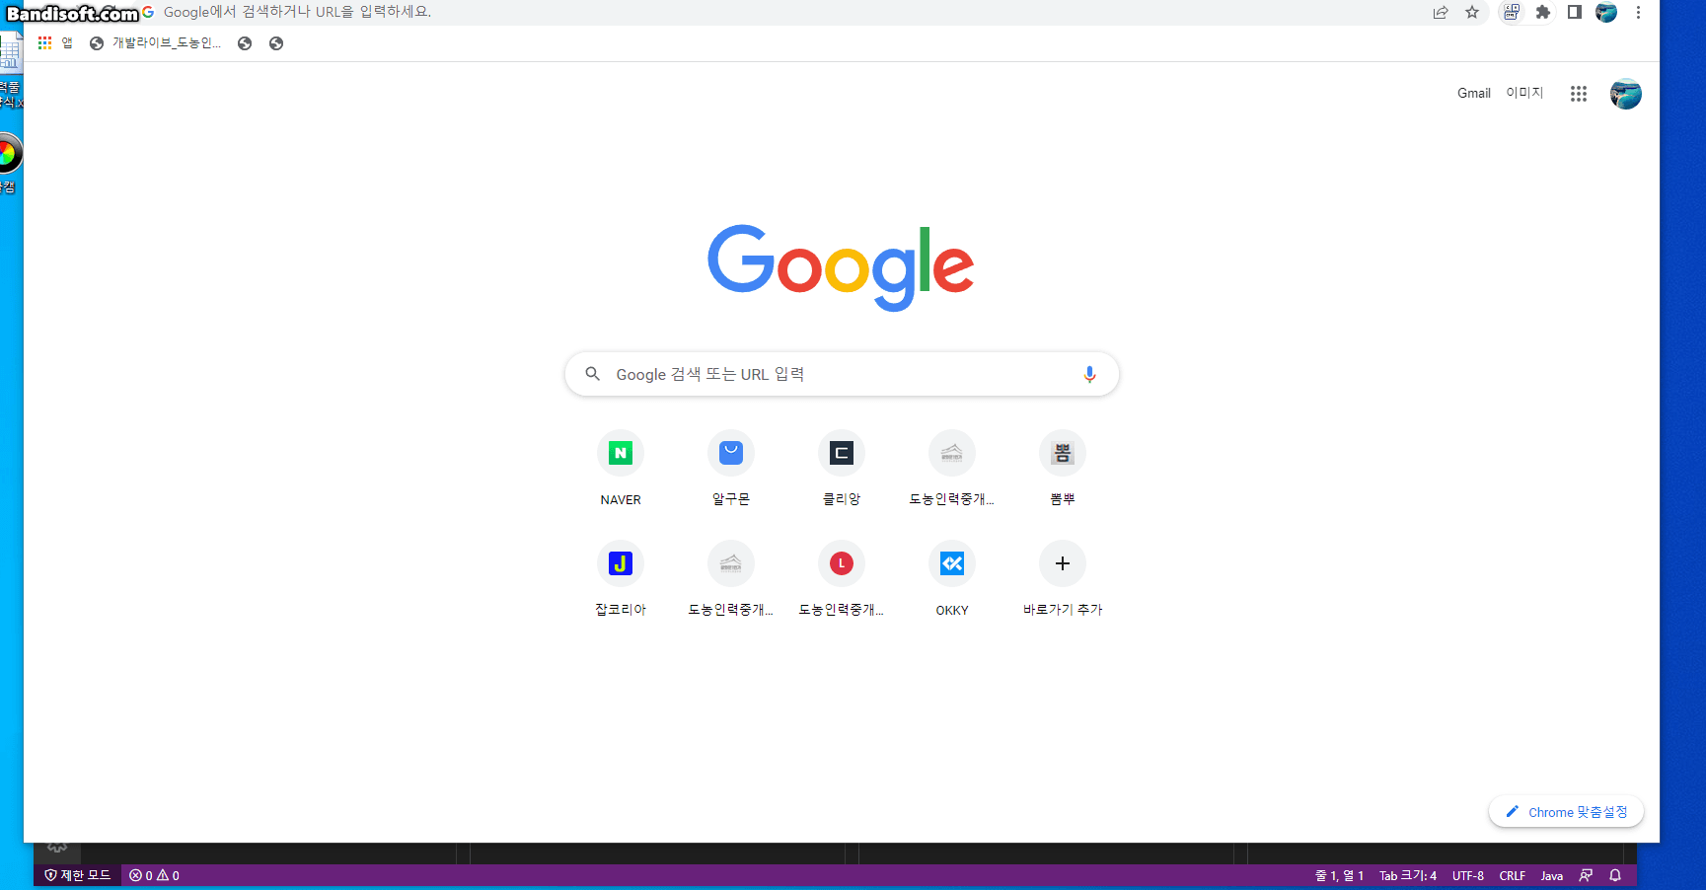This screenshot has height=890, width=1706.
Task: Open the 이미지 images link
Action: click(x=1524, y=93)
